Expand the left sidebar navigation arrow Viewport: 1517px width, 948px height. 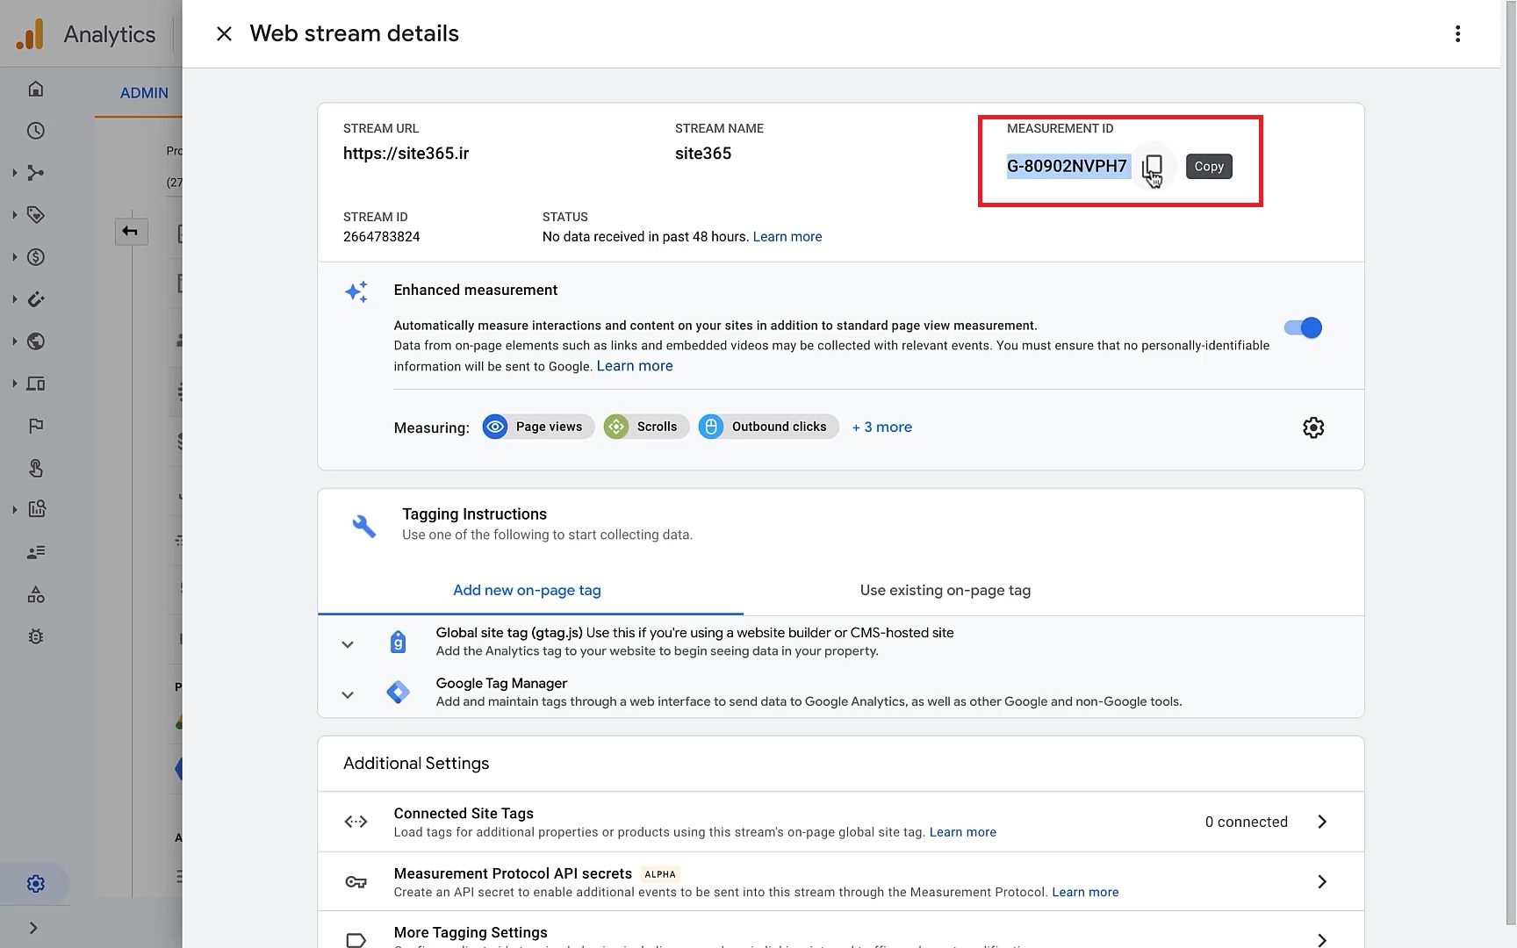tap(33, 928)
